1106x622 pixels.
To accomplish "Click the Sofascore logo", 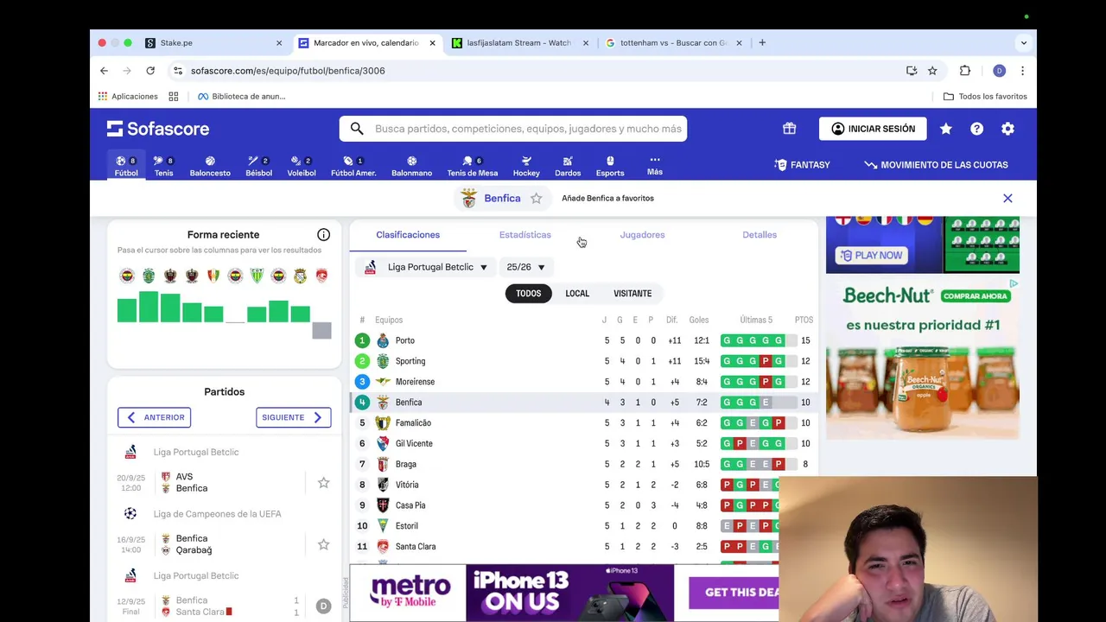I will point(158,129).
